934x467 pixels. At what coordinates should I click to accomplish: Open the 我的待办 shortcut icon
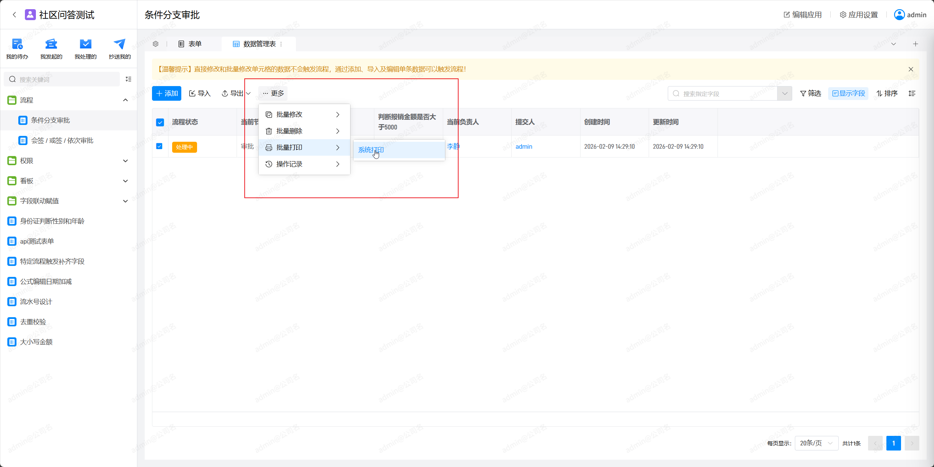(17, 45)
